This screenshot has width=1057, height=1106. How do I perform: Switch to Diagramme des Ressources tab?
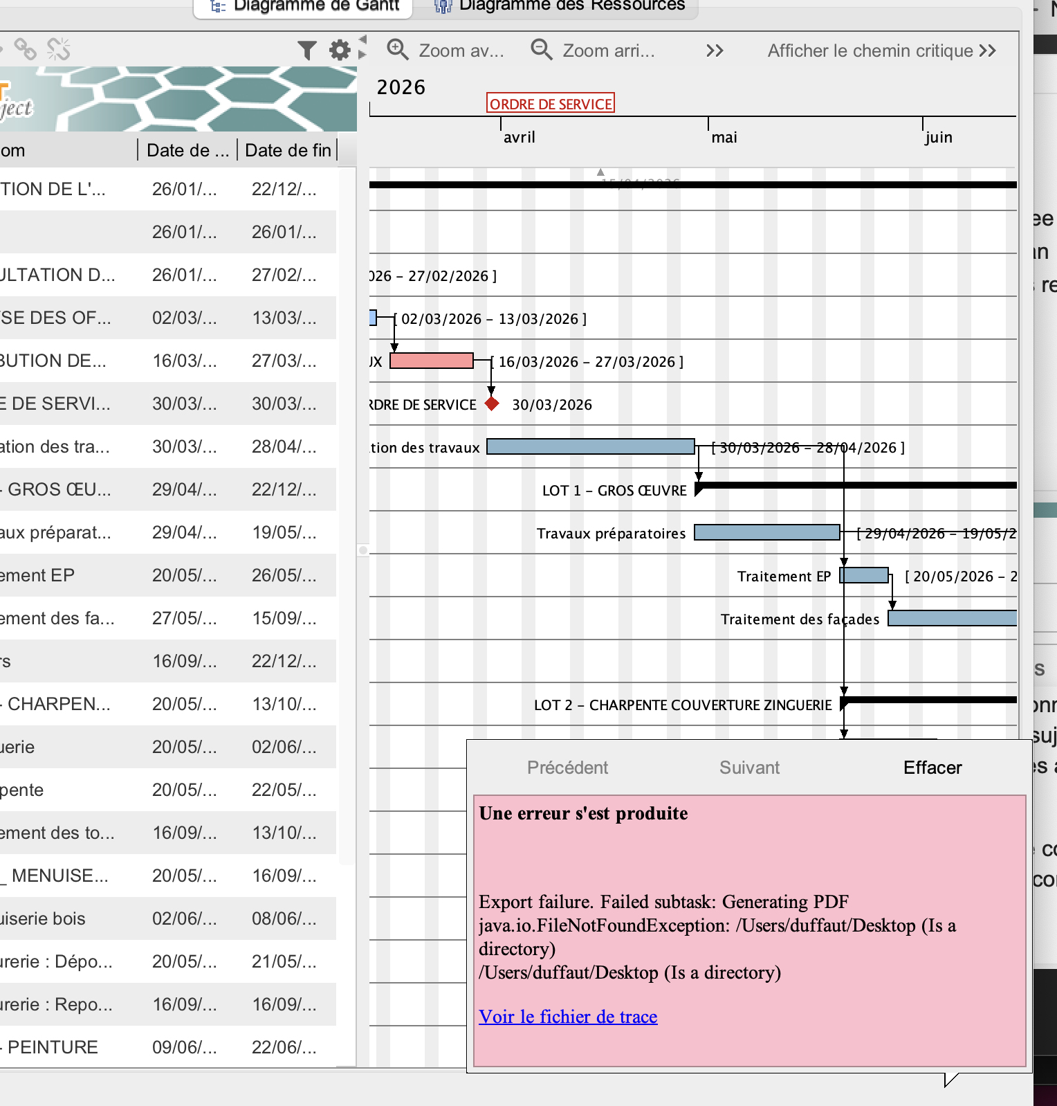pos(559,6)
